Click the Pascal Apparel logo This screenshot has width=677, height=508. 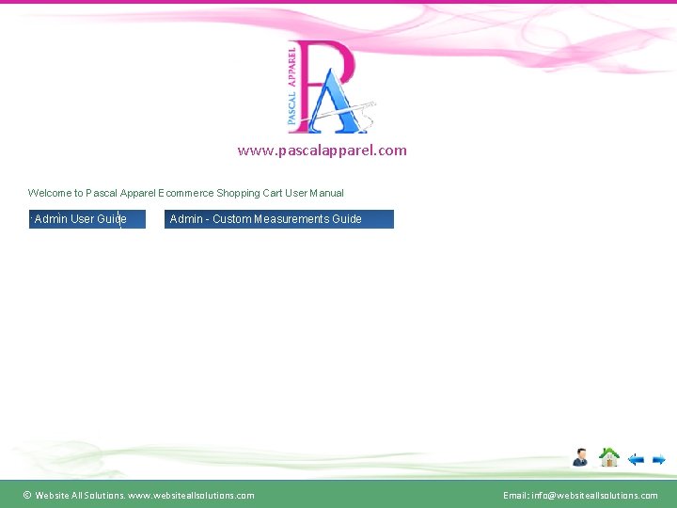click(330, 87)
